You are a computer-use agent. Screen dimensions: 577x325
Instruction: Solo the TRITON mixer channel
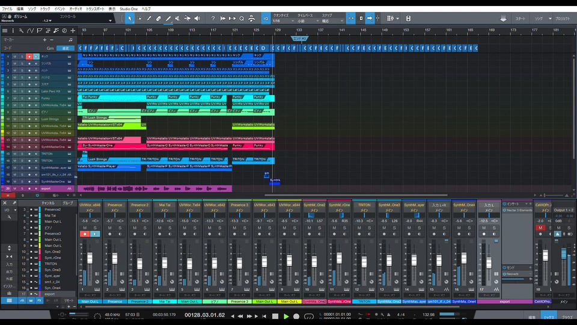[369, 228]
